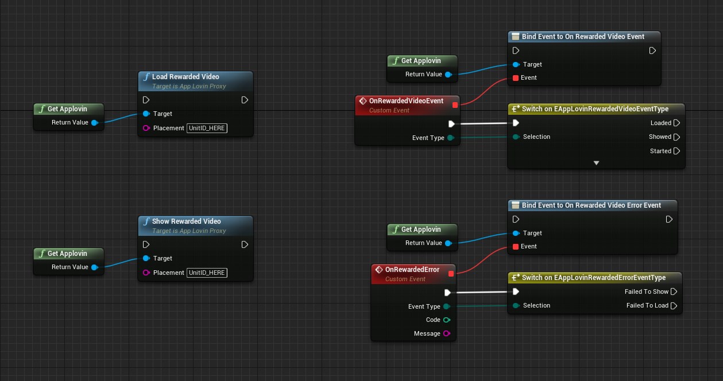Expand Switch on EAppLovinRewardedVideoEventType node arrow
Image resolution: width=723 pixels, height=381 pixels.
click(x=596, y=164)
